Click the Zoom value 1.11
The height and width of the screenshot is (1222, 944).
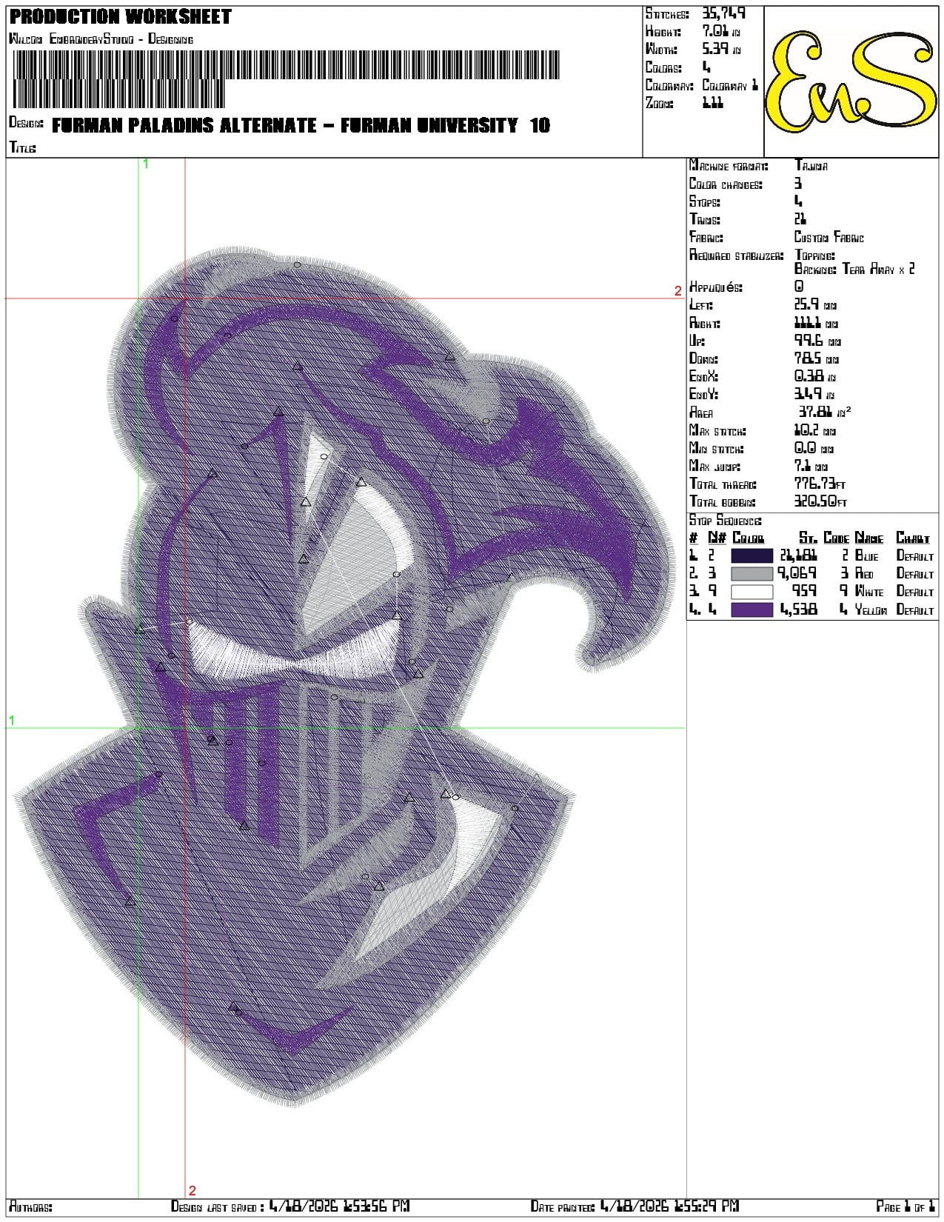(712, 103)
